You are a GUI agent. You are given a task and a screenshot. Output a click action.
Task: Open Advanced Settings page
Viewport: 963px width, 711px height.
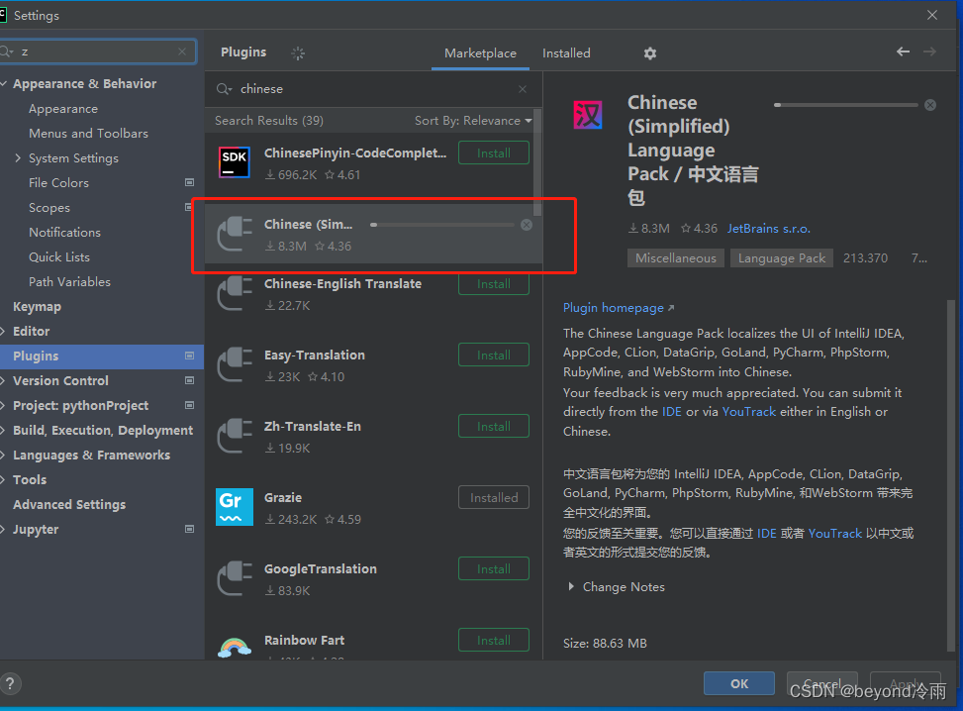(x=69, y=504)
